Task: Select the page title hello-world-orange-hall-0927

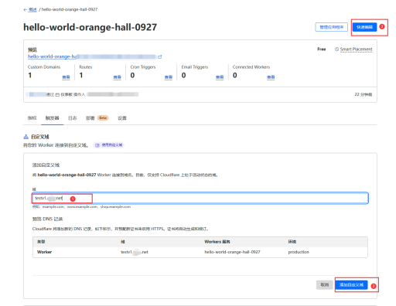Action: (90, 27)
